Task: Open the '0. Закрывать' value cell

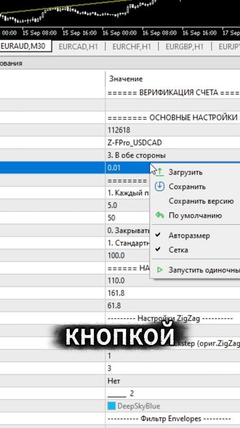Action: coord(128,230)
